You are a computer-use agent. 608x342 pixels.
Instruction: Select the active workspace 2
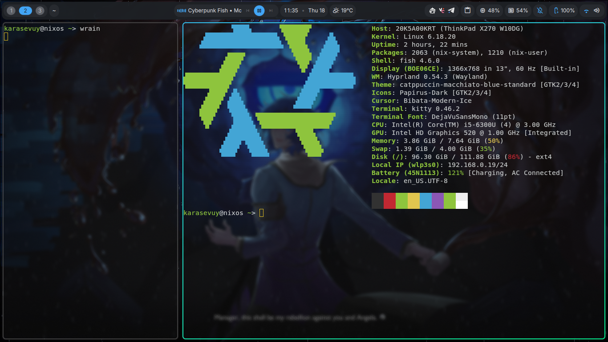(25, 10)
